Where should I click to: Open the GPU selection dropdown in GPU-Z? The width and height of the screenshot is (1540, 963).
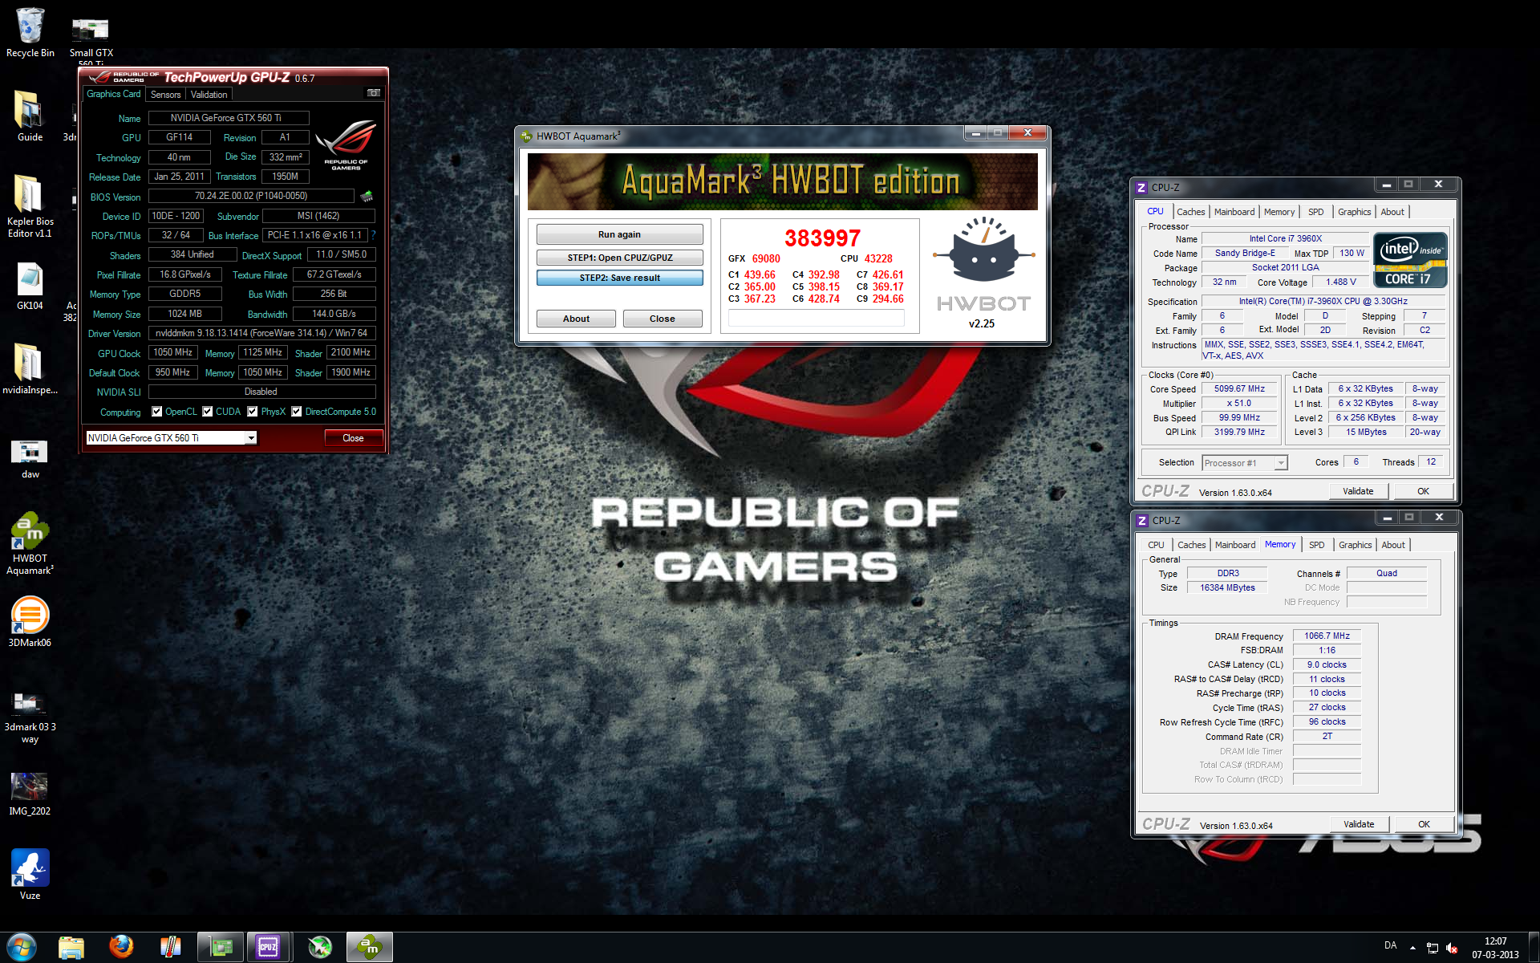(x=251, y=437)
